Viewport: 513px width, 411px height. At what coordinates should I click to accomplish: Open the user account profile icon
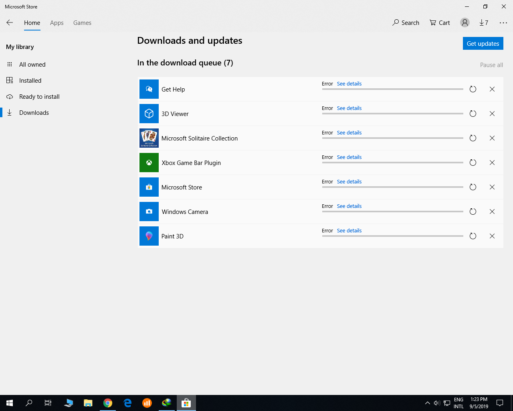[x=465, y=22]
